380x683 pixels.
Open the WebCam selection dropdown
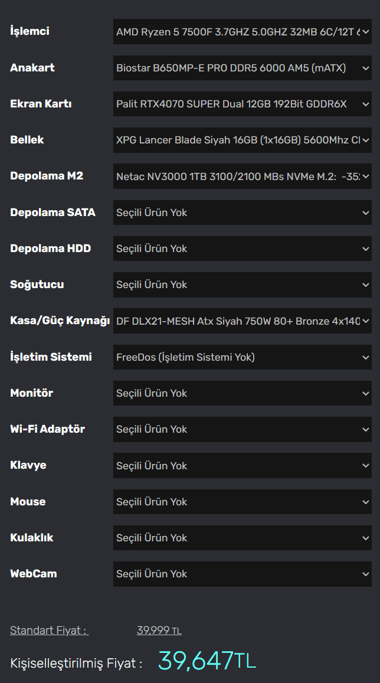pyautogui.click(x=243, y=574)
